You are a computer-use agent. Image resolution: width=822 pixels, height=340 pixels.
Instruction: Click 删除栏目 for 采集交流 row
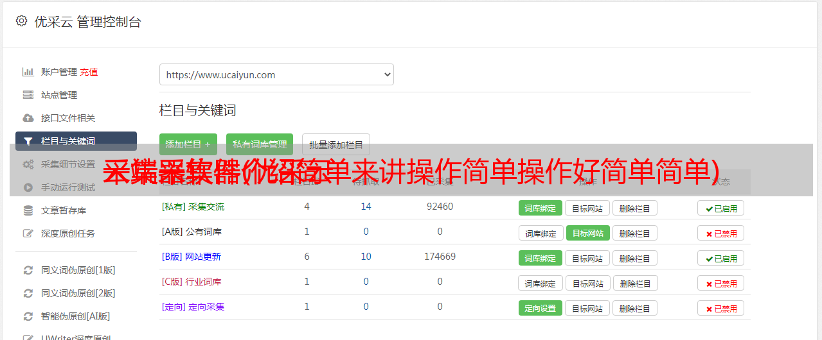[635, 208]
